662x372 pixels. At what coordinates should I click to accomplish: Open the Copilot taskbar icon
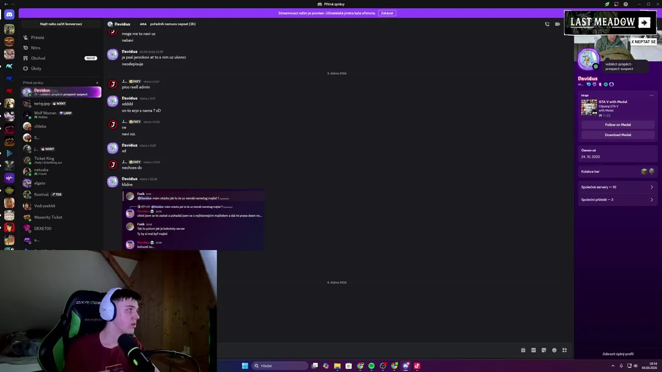coord(326,366)
